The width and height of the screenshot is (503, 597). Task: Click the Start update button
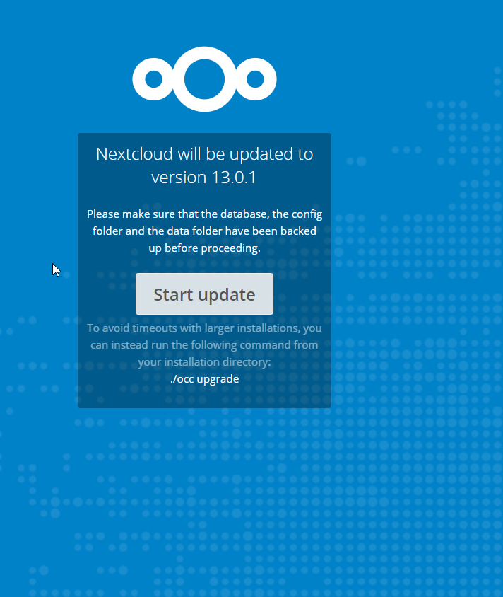click(204, 294)
